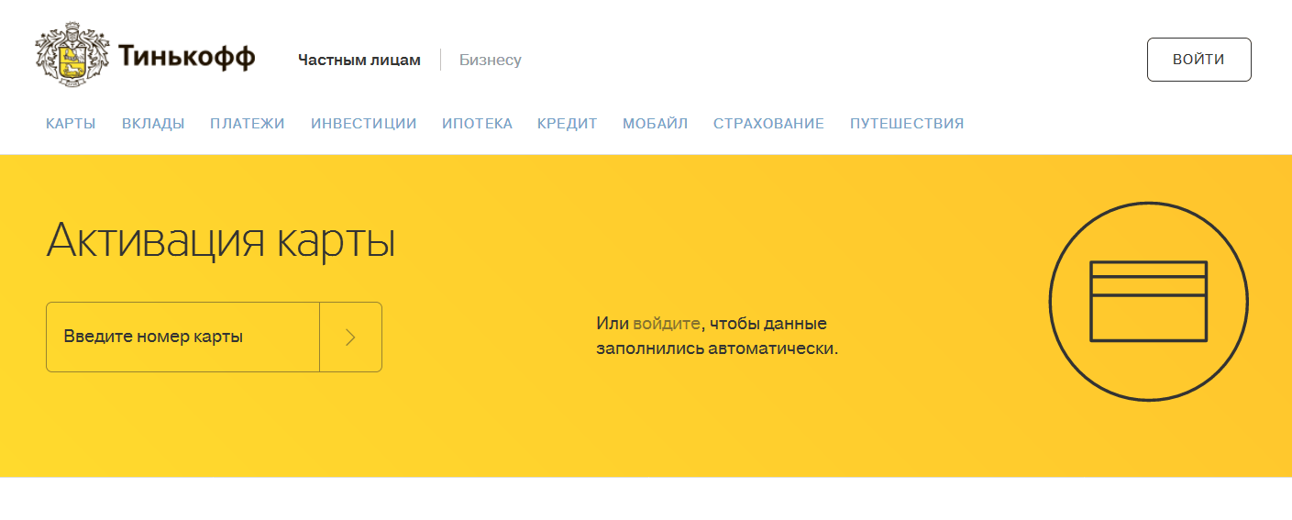Open the ПЛАТЕЖИ menu item
Screen dimensions: 1292x520
248,124
